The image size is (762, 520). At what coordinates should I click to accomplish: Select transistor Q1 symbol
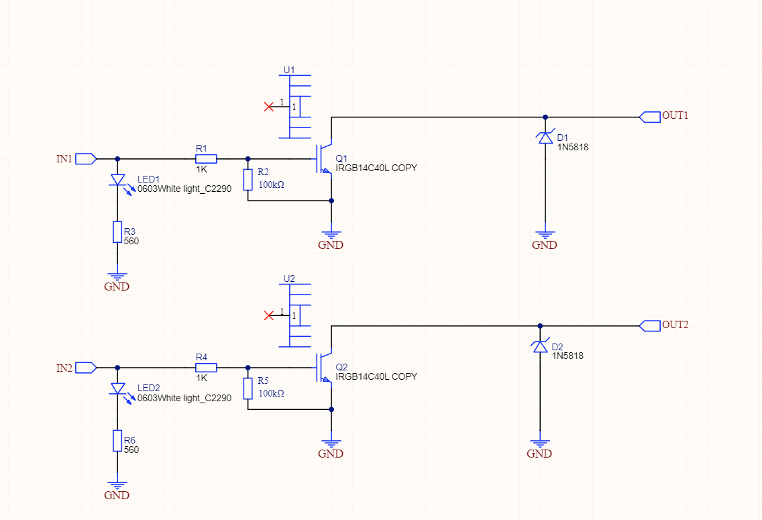tap(324, 159)
